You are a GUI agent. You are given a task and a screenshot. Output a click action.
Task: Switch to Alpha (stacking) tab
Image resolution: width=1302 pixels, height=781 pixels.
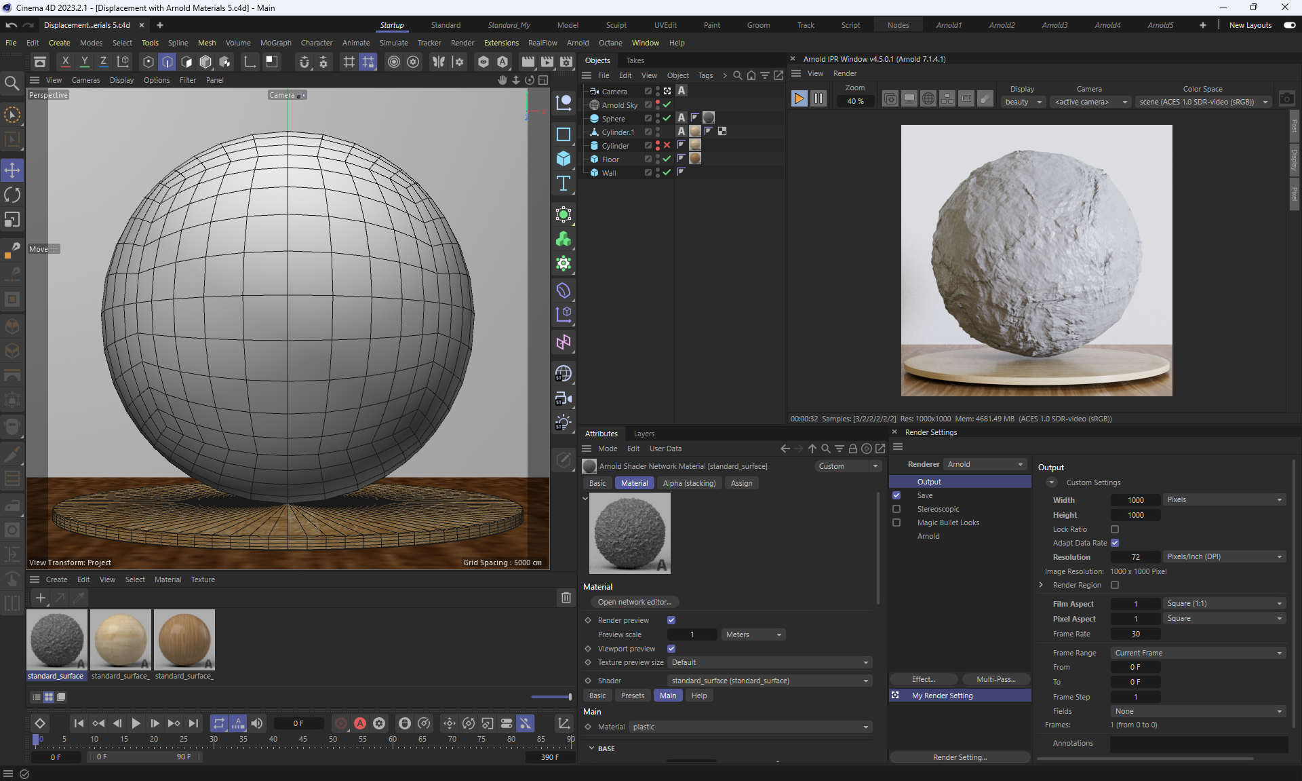coord(689,483)
